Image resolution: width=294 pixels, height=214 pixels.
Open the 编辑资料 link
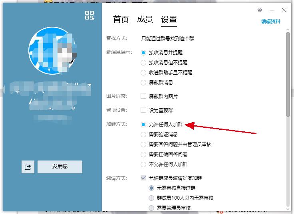271,22
